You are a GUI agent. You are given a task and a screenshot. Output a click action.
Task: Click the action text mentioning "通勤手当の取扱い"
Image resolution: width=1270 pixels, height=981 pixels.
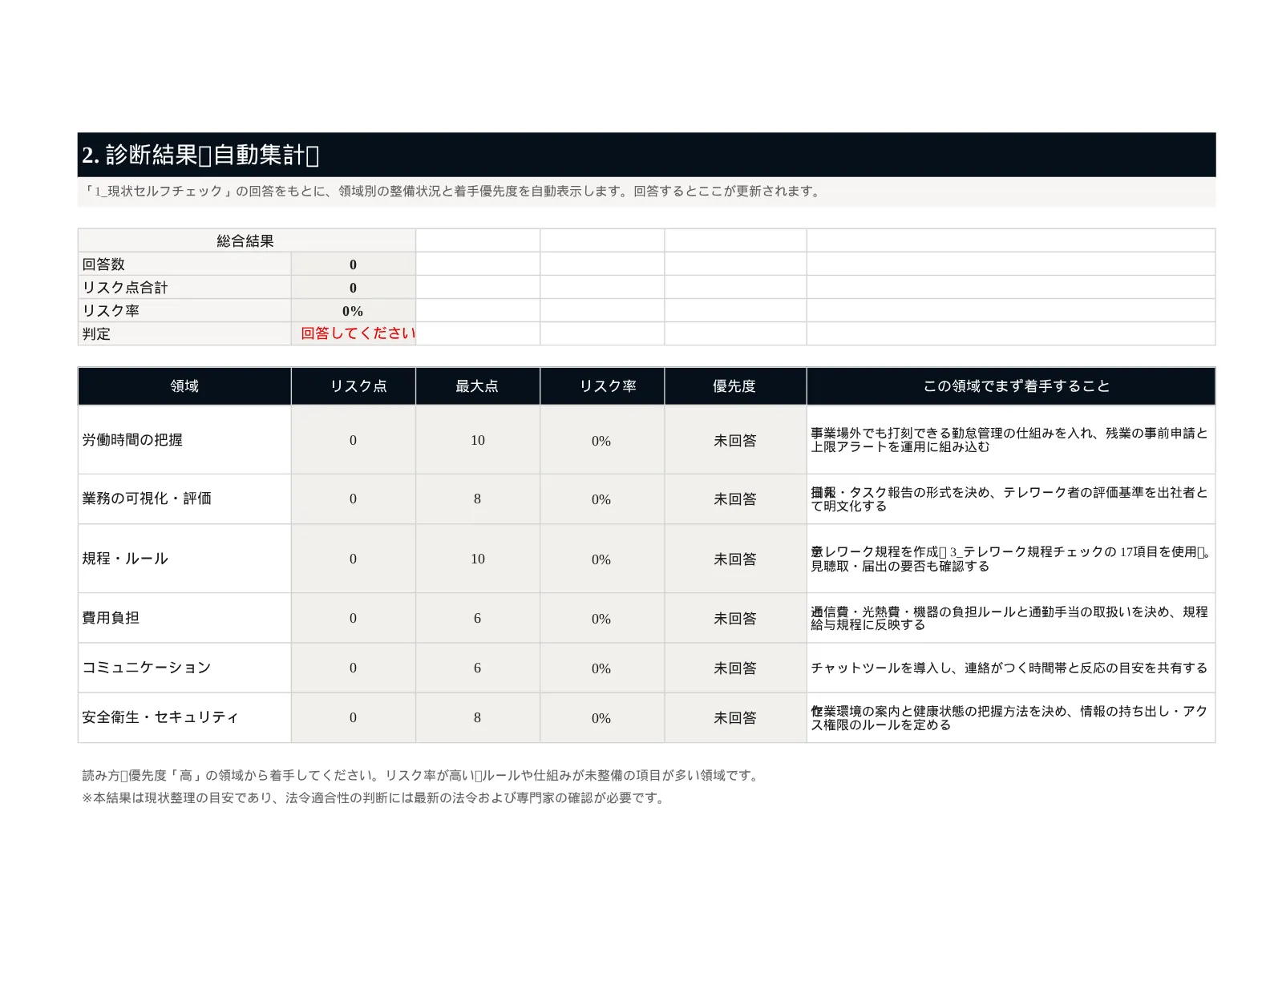[1009, 618]
